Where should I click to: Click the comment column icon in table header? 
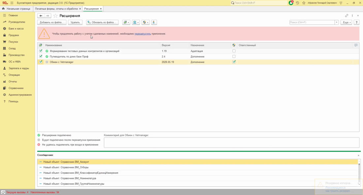(x=356, y=45)
